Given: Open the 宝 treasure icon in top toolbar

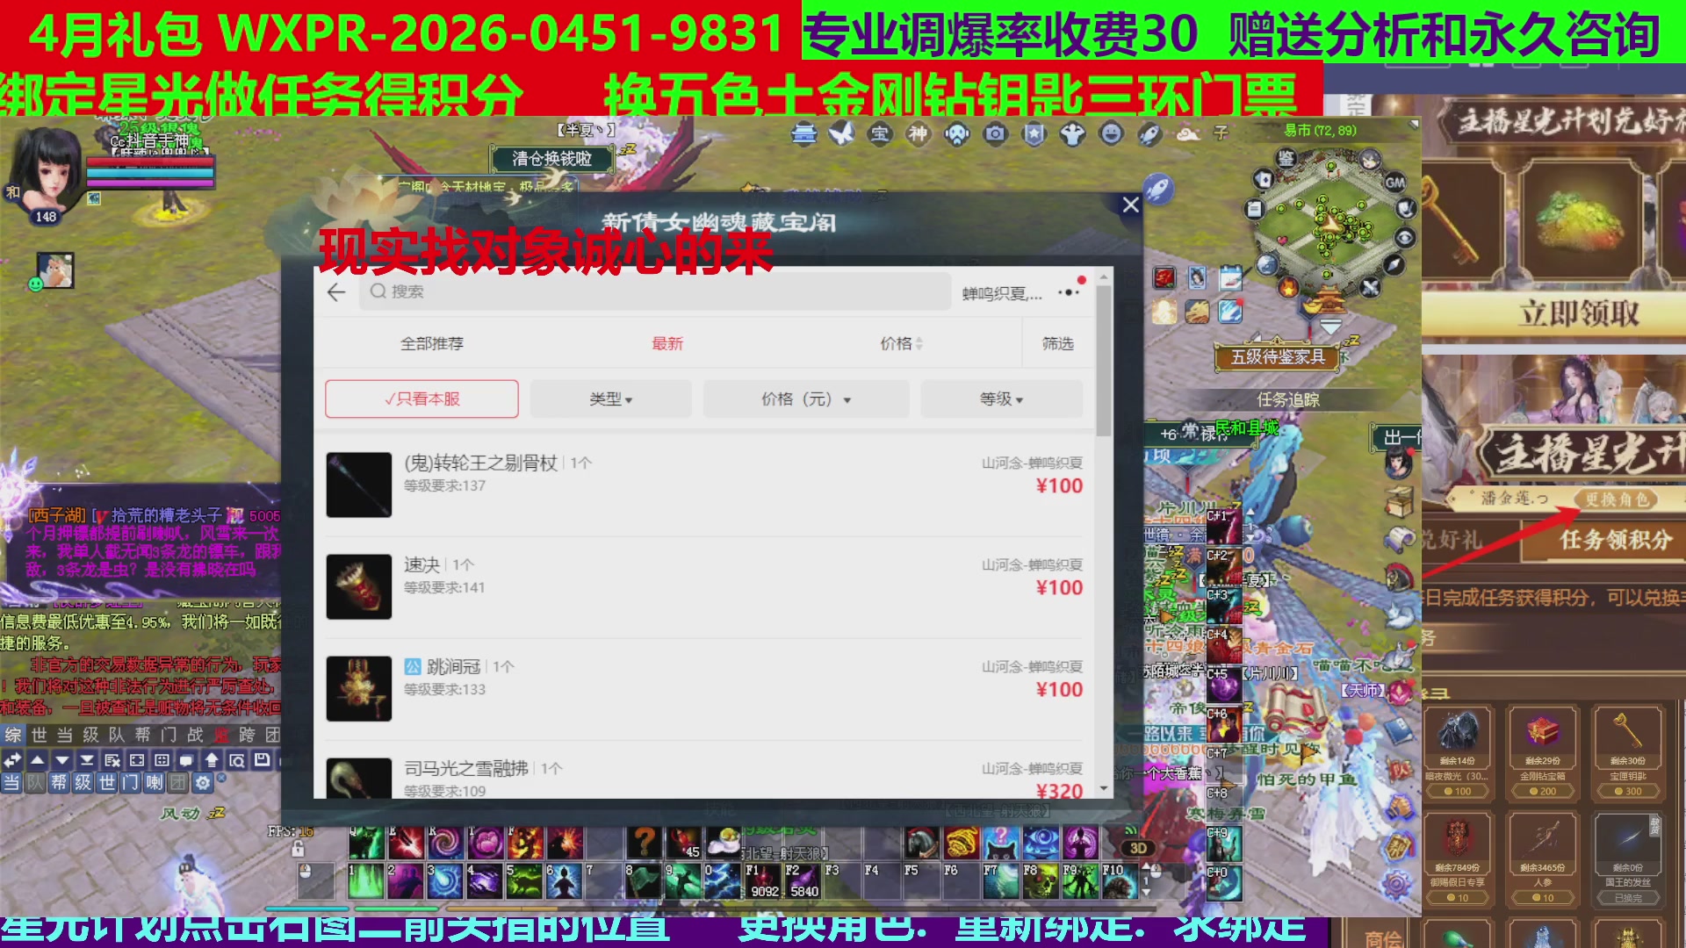Looking at the screenshot, I should (880, 133).
